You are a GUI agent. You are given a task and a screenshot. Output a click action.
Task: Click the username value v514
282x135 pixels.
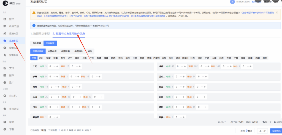click(x=241, y=122)
